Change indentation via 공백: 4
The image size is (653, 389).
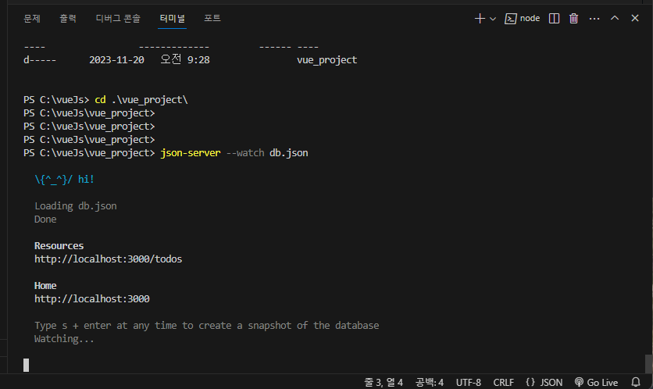(x=429, y=382)
